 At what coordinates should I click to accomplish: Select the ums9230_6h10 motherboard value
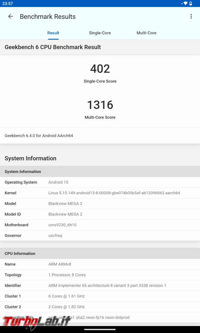click(62, 225)
